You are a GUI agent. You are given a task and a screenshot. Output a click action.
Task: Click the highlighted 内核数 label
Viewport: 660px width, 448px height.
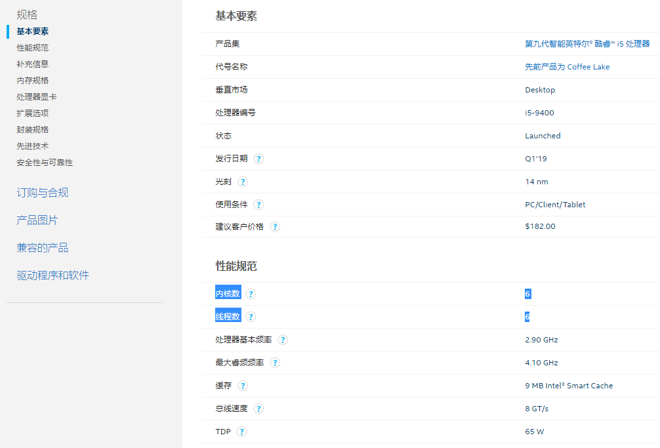click(228, 294)
